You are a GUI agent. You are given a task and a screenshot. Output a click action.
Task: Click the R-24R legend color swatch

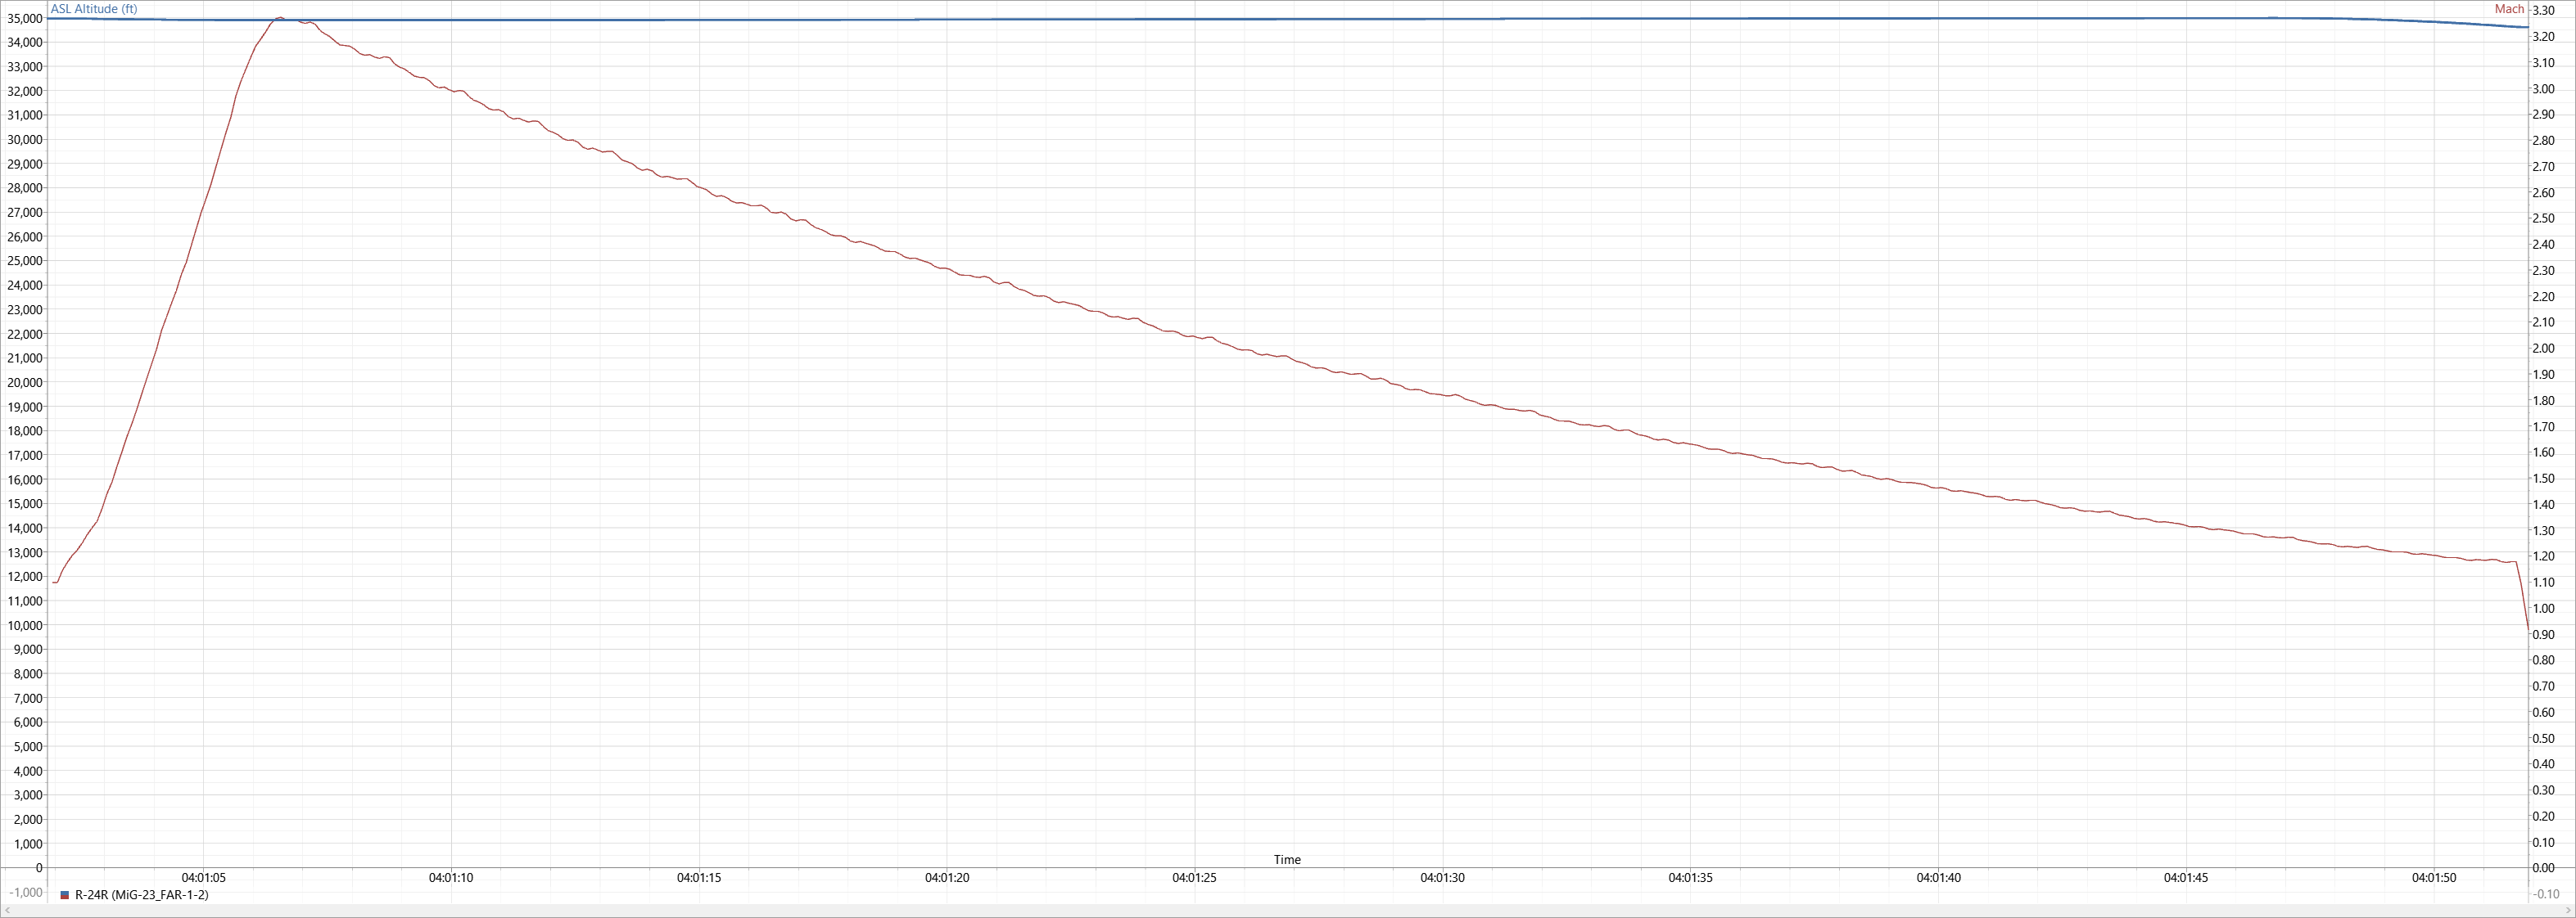click(x=65, y=895)
